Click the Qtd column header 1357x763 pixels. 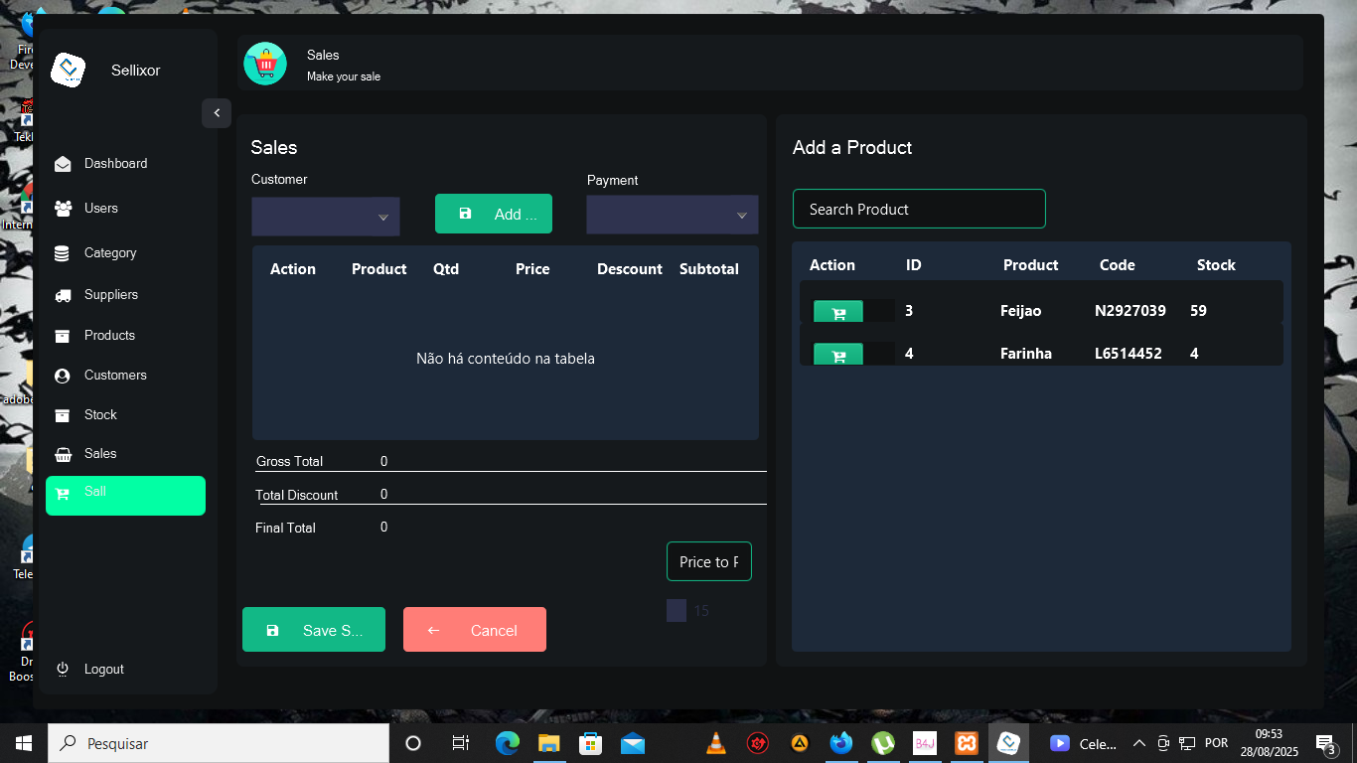(446, 269)
